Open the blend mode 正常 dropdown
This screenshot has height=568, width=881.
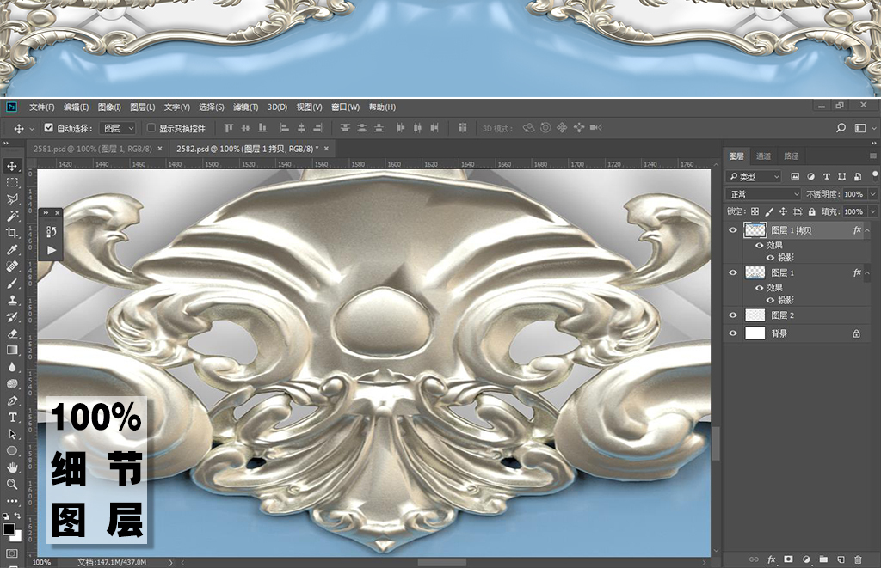763,194
